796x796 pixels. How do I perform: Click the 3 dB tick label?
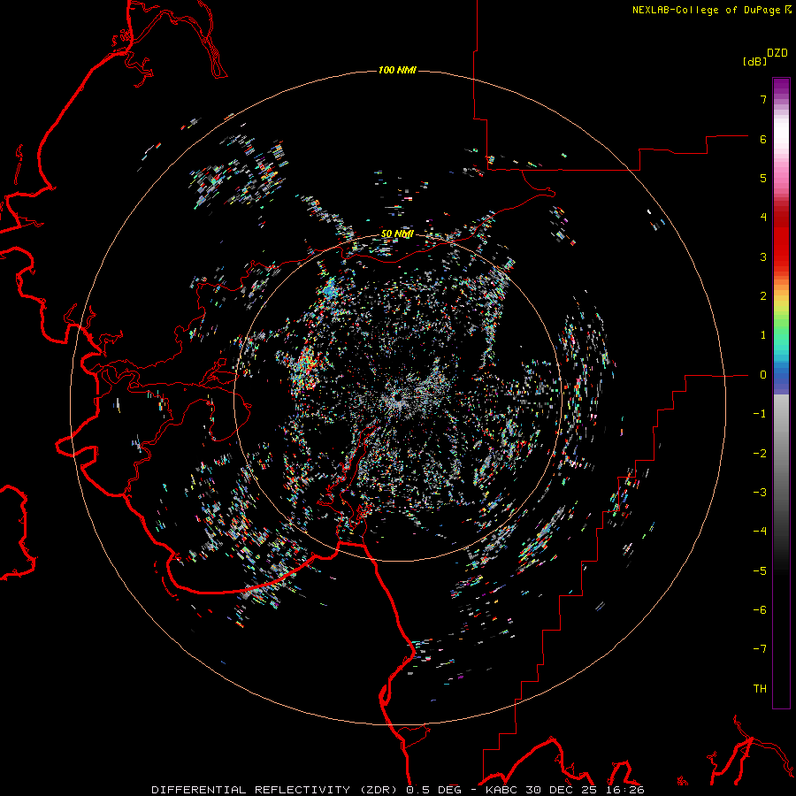pyautogui.click(x=763, y=256)
